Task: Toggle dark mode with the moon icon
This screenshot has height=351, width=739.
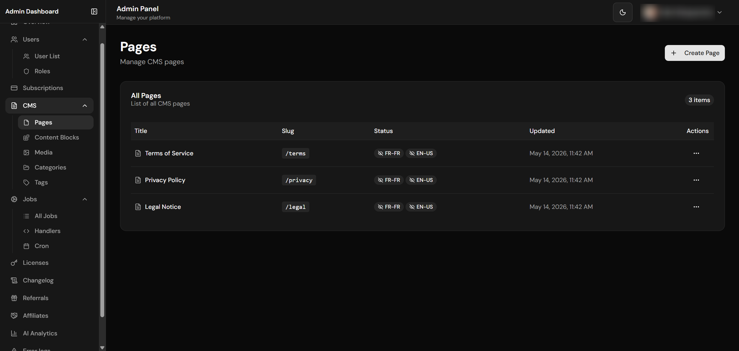Action: click(x=622, y=12)
